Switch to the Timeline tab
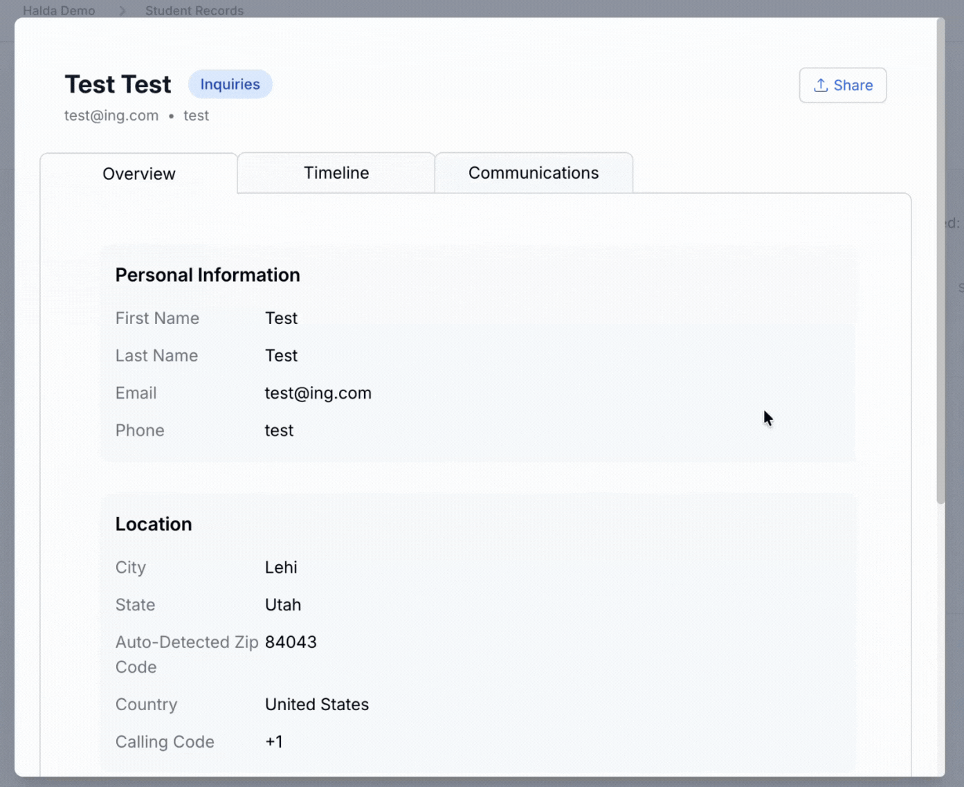This screenshot has height=787, width=964. (336, 173)
